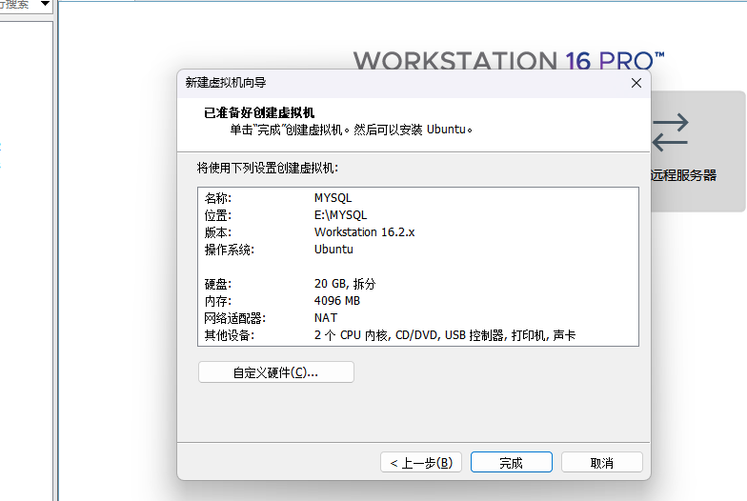This screenshot has width=747, height=501.
Task: Close the 新建虚拟机向导 dialog
Action: (636, 83)
